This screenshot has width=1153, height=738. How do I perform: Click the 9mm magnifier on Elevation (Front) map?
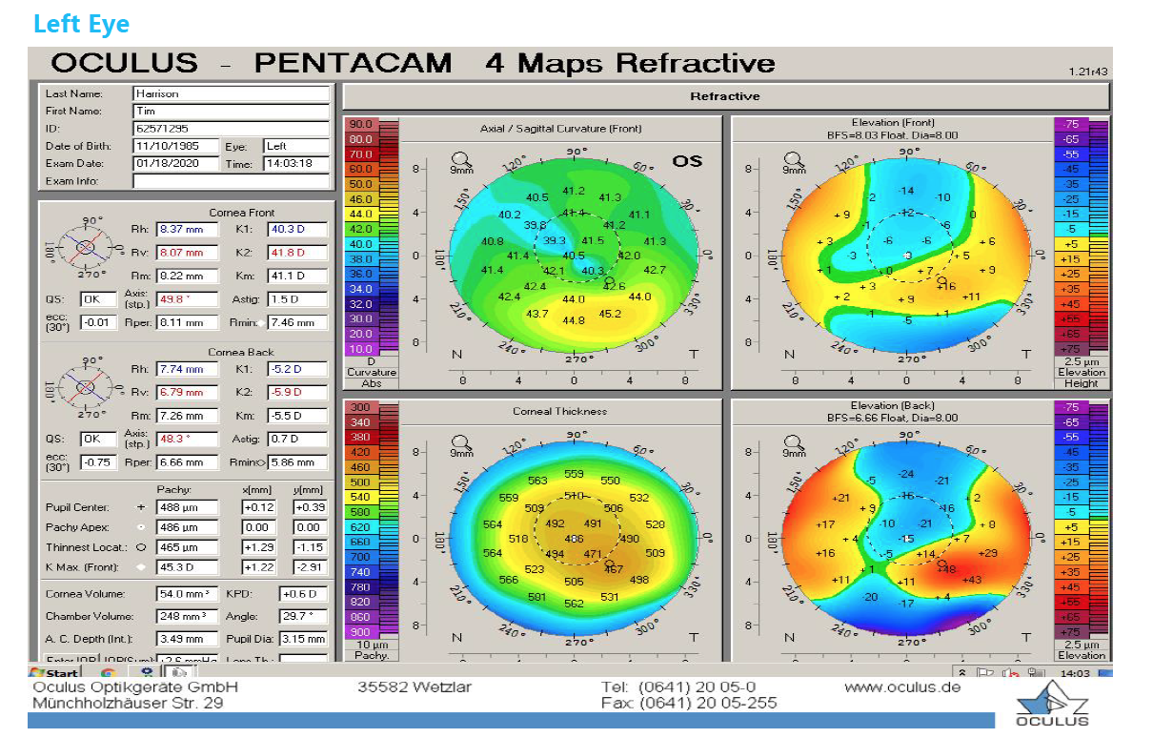tap(793, 161)
